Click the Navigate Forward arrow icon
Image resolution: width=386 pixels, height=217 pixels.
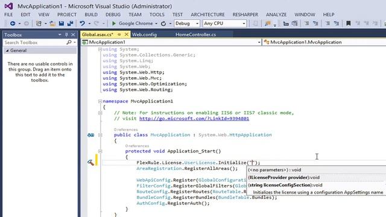(x=27, y=24)
